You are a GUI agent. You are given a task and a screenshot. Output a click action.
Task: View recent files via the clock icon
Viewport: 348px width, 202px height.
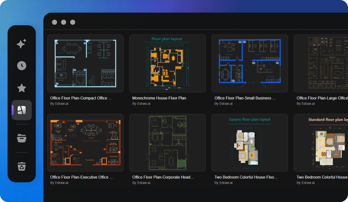(22, 66)
